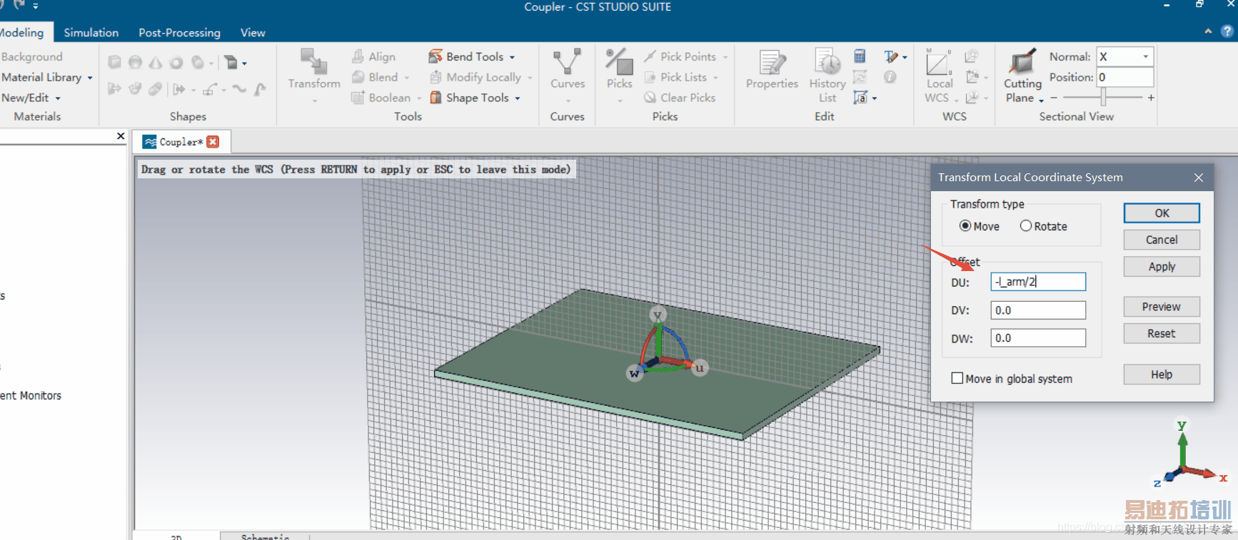Open the Bend Tools dropdown
This screenshot has width=1238, height=540.
513,57
